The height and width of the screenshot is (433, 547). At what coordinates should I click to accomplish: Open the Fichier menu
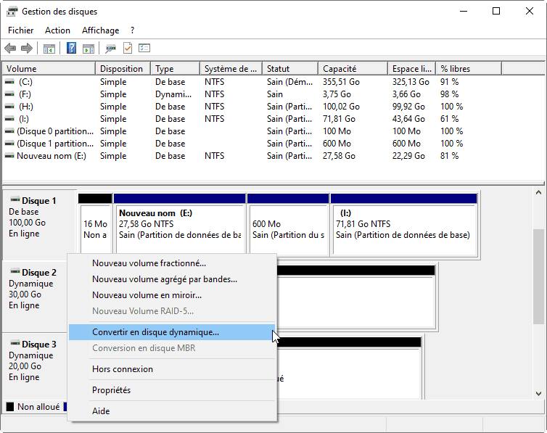tap(20, 30)
